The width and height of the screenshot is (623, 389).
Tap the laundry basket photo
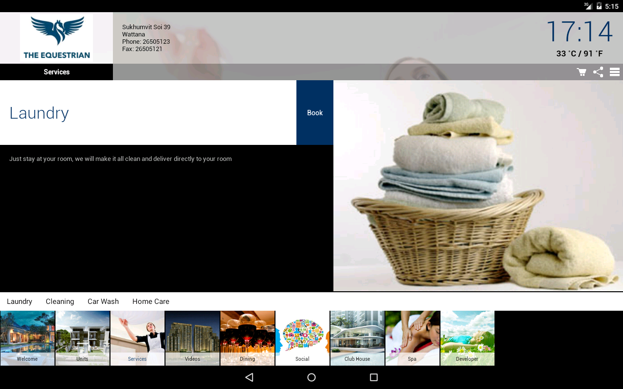pyautogui.click(x=478, y=186)
